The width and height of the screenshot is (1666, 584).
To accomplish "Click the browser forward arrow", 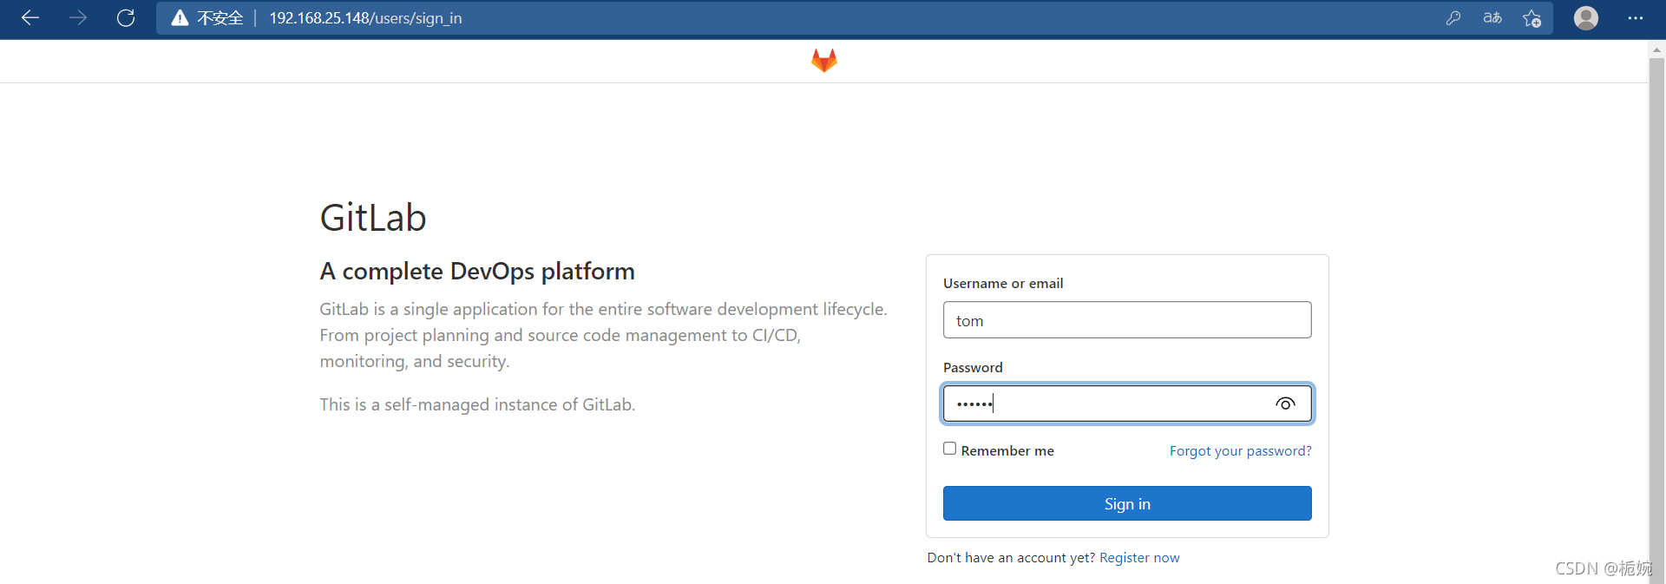I will 78,18.
